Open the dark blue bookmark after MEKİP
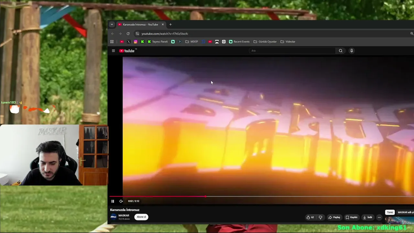 (203, 42)
